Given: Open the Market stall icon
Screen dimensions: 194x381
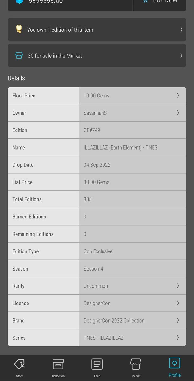Looking at the screenshot, I should (x=136, y=364).
